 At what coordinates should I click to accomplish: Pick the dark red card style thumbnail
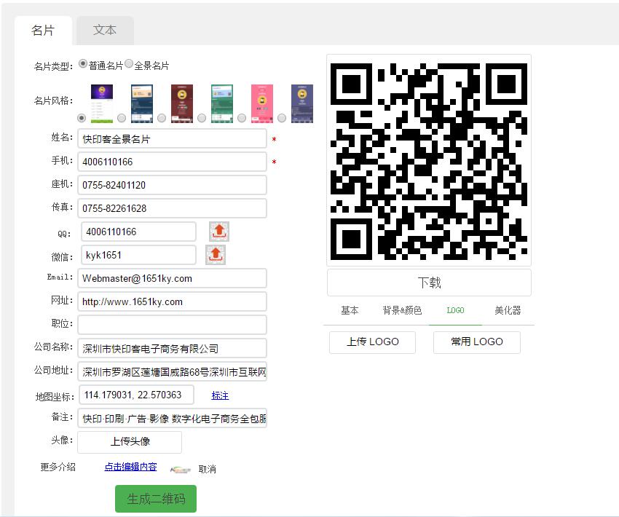coord(181,103)
